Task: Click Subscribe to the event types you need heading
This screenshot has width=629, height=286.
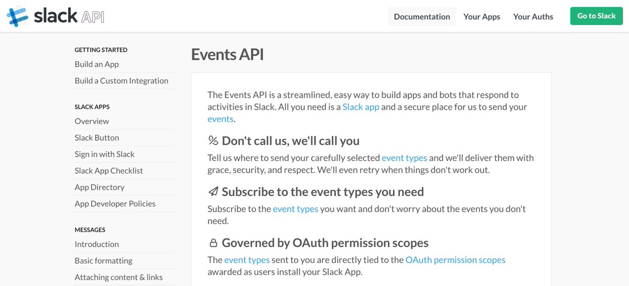Action: pyautogui.click(x=323, y=192)
